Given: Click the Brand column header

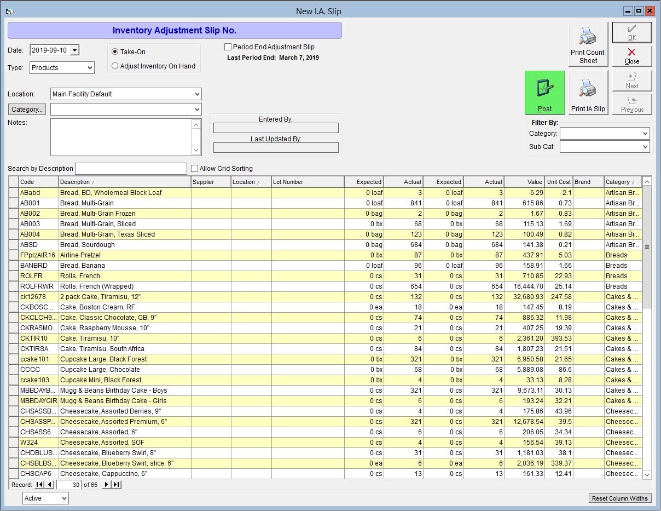Looking at the screenshot, I should tap(588, 182).
